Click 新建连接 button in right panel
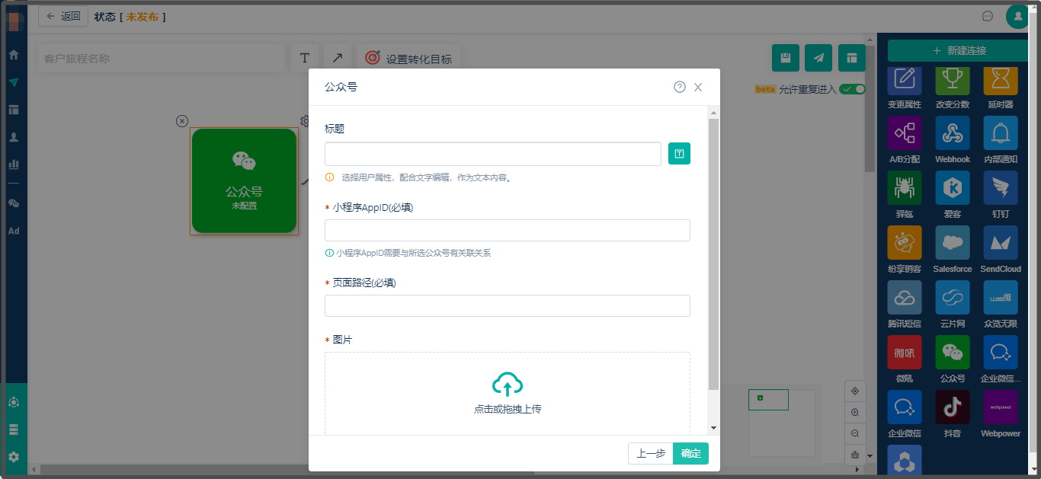Screen dimensions: 1041x479 [x=959, y=50]
